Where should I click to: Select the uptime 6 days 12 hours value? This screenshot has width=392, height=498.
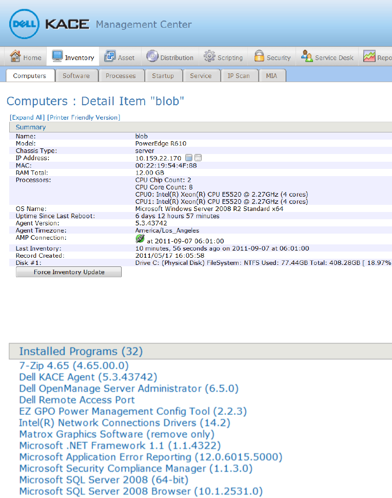click(178, 216)
